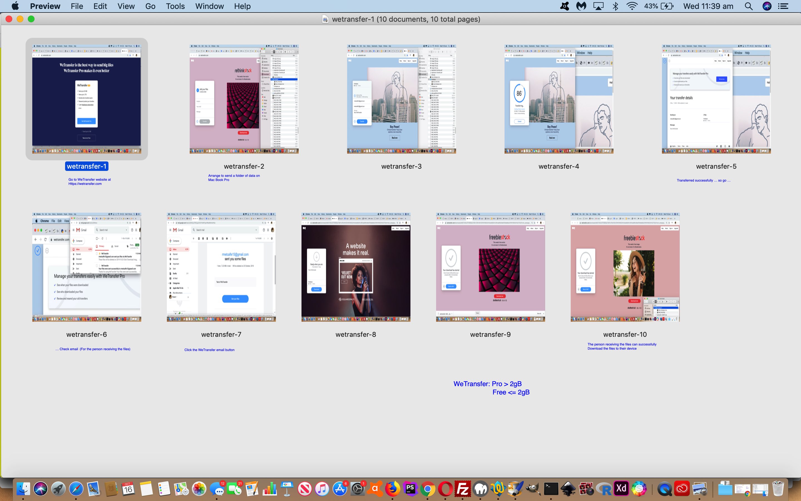Viewport: 801px width, 501px height.
Task: Launch Siri from the Dock
Action: tap(40, 489)
